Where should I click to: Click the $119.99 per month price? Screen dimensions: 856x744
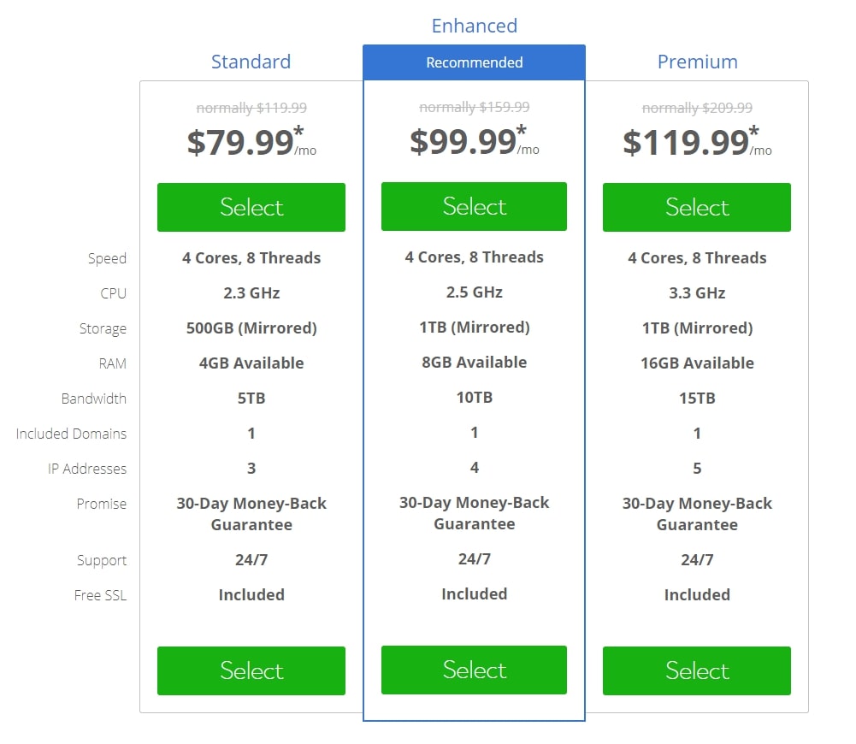(x=697, y=142)
